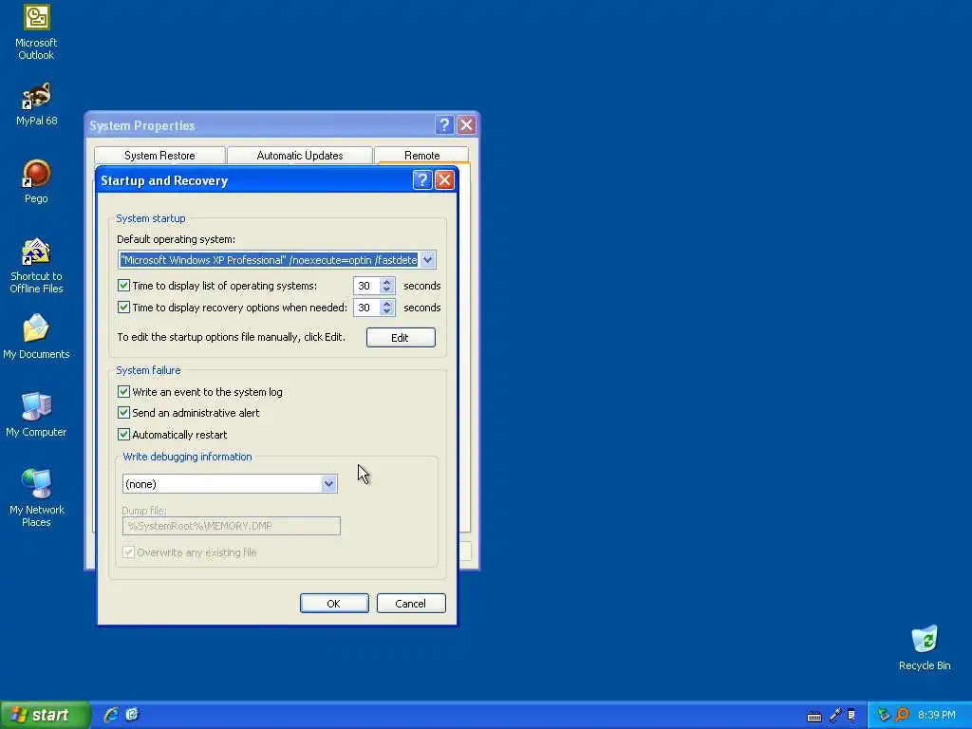
Task: Switch to the System Restore tab
Action: 159,156
